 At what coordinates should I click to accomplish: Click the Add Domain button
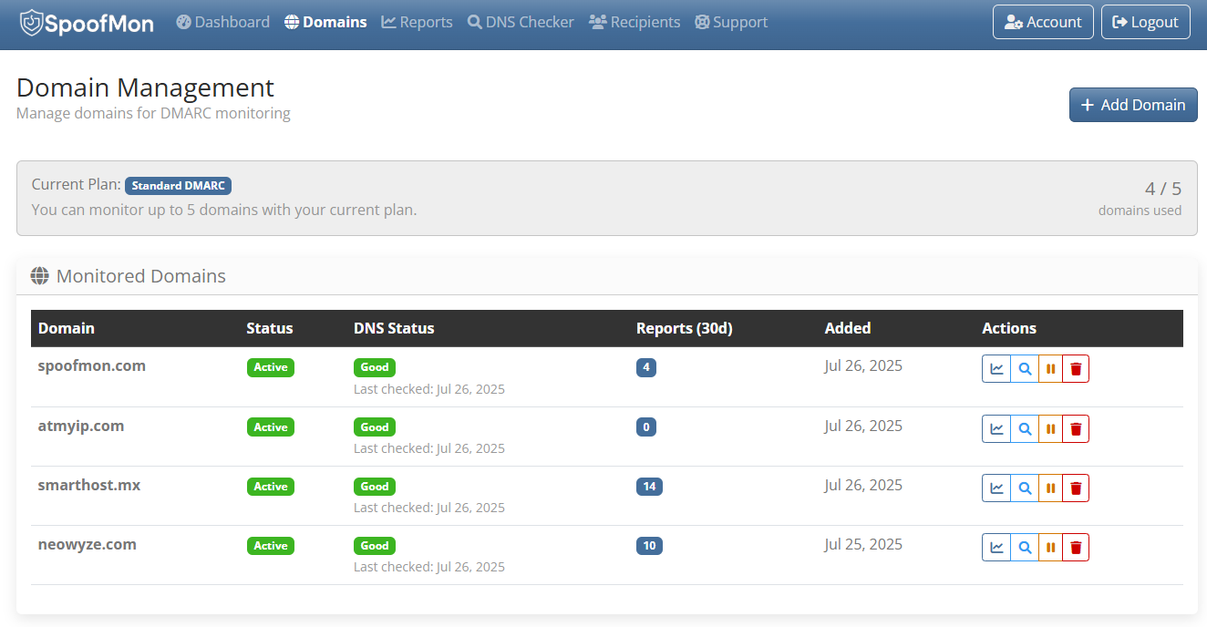1133,104
